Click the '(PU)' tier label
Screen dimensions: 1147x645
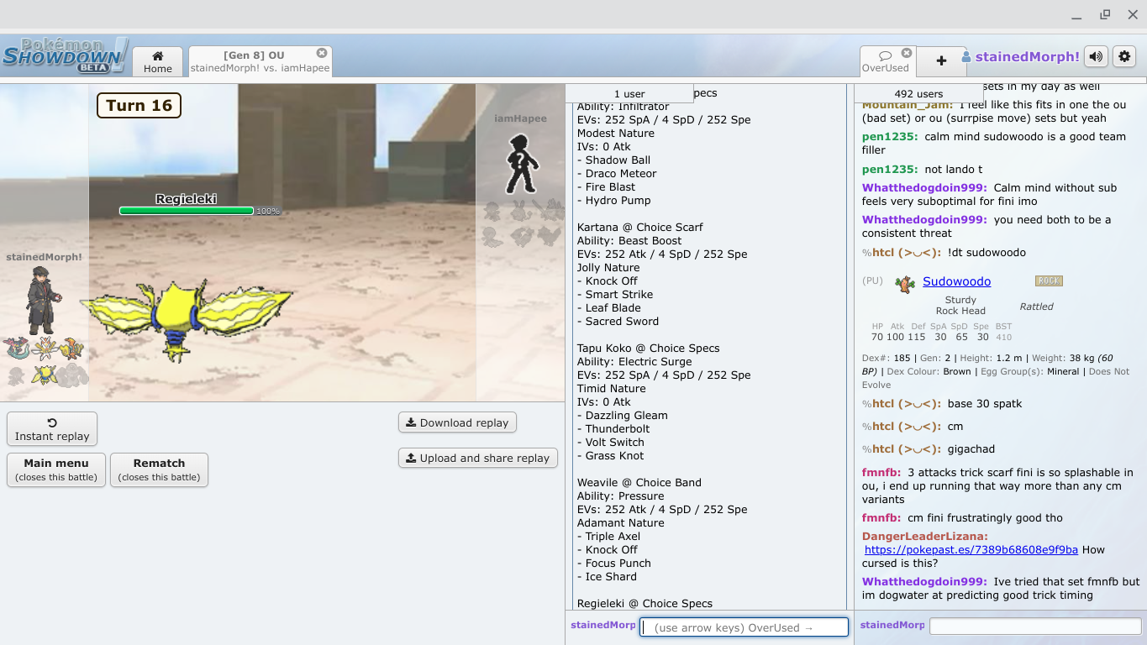pyautogui.click(x=873, y=281)
